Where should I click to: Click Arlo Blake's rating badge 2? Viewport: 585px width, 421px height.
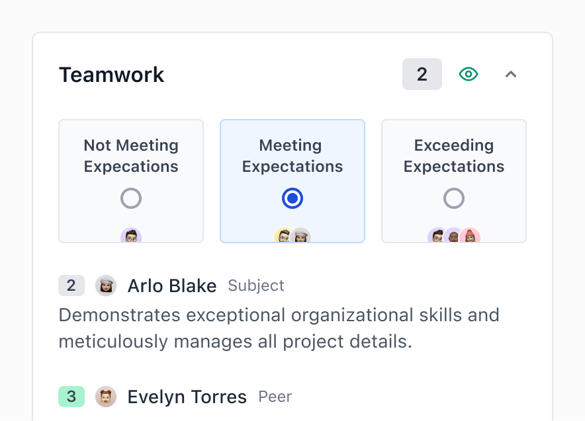point(71,286)
